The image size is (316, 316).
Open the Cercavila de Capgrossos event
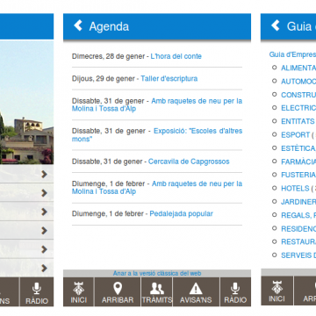189,162
